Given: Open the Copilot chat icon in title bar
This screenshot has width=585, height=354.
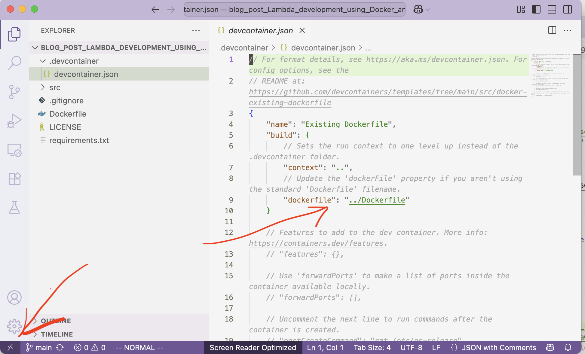Looking at the screenshot, I should (418, 10).
